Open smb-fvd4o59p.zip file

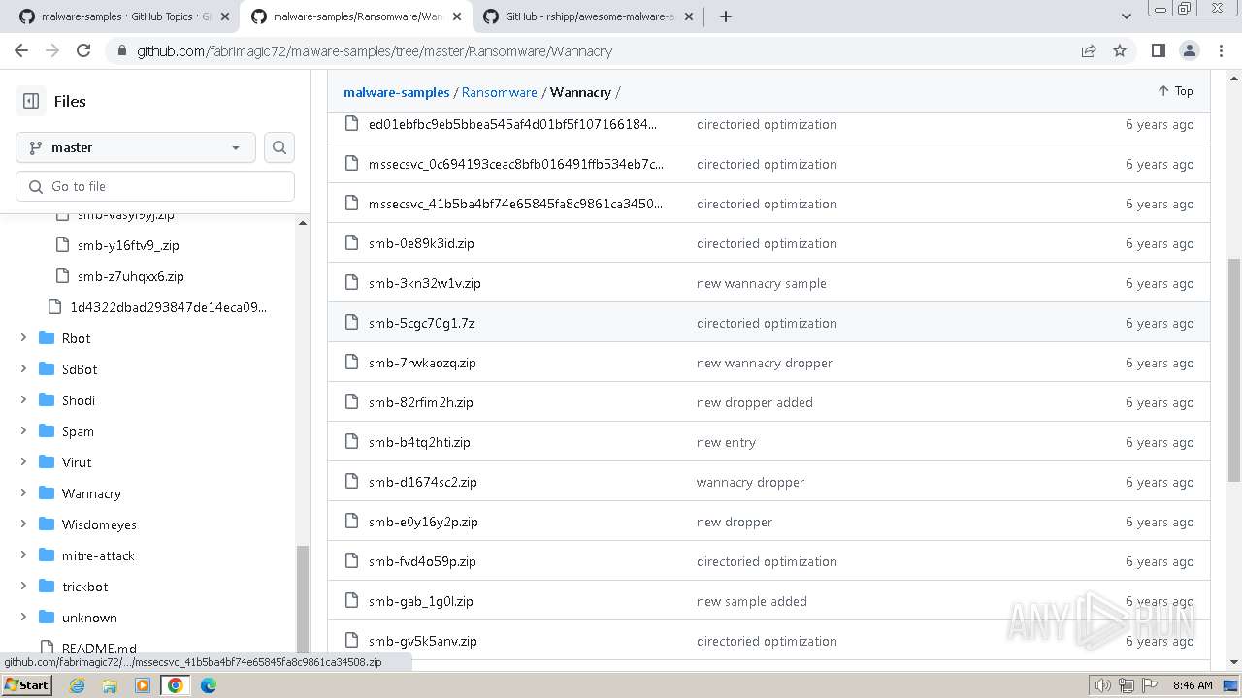[x=422, y=561]
